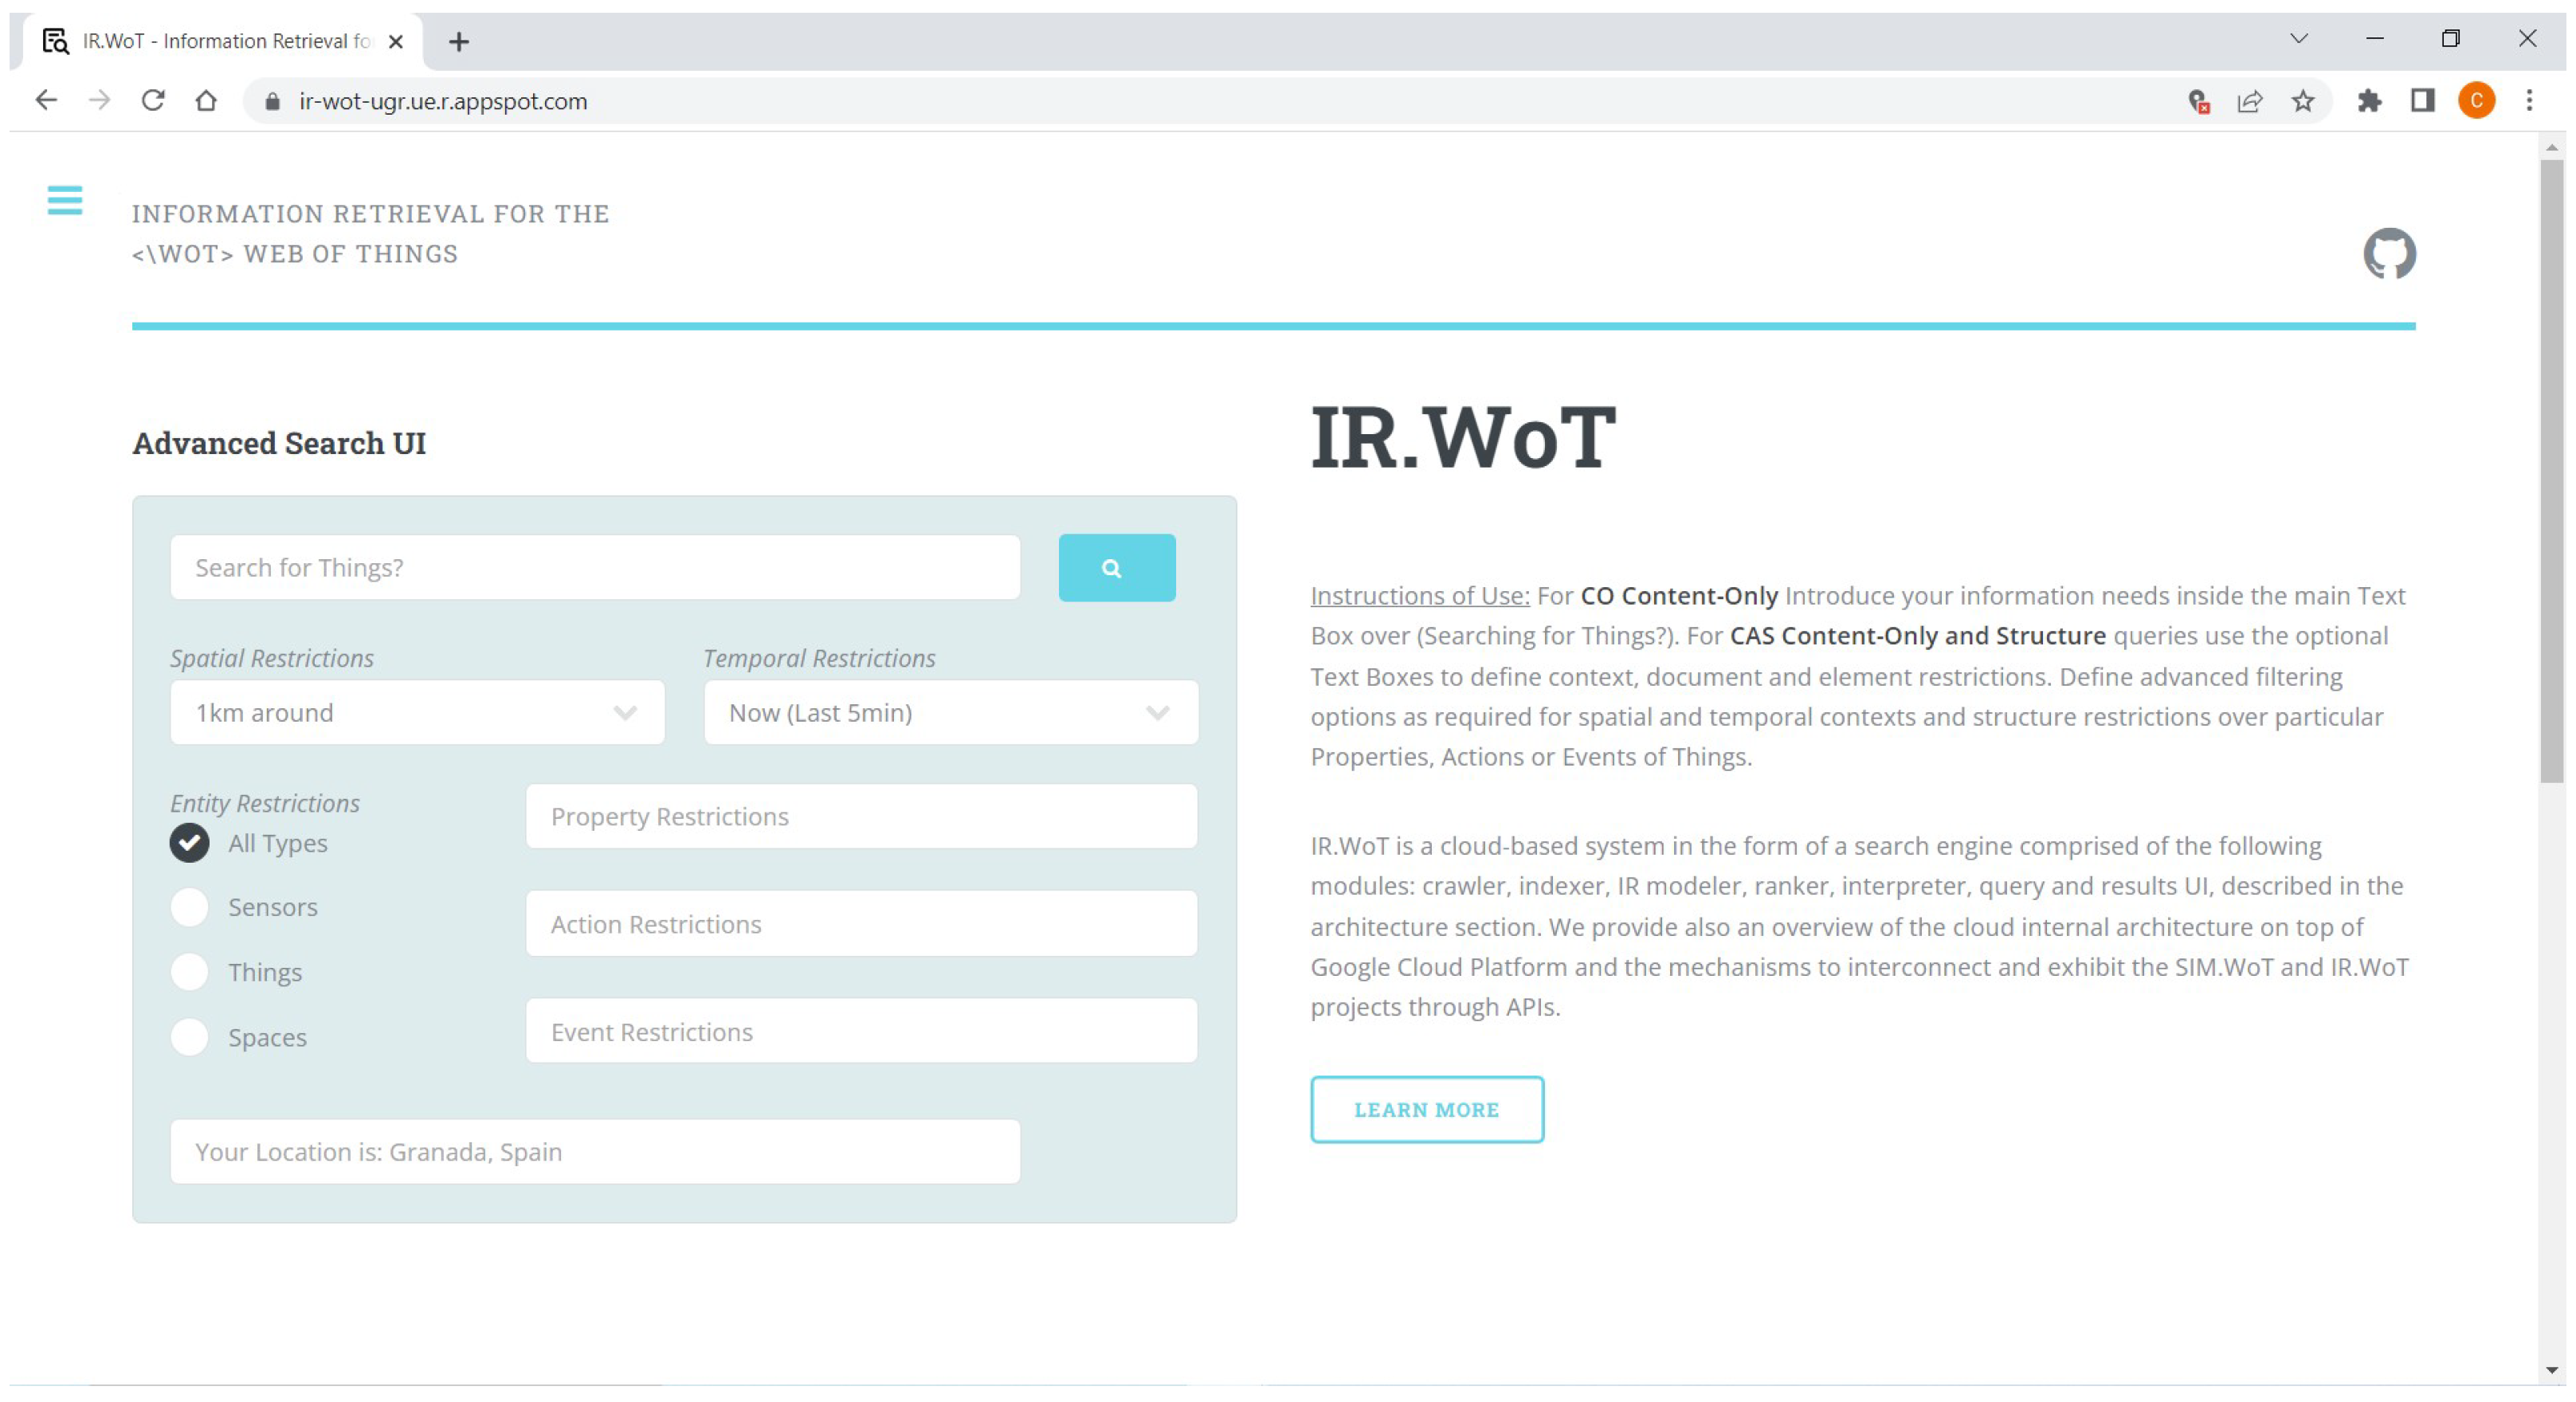Open the GitHub repository icon
The height and width of the screenshot is (1402, 2576).
click(x=2388, y=254)
